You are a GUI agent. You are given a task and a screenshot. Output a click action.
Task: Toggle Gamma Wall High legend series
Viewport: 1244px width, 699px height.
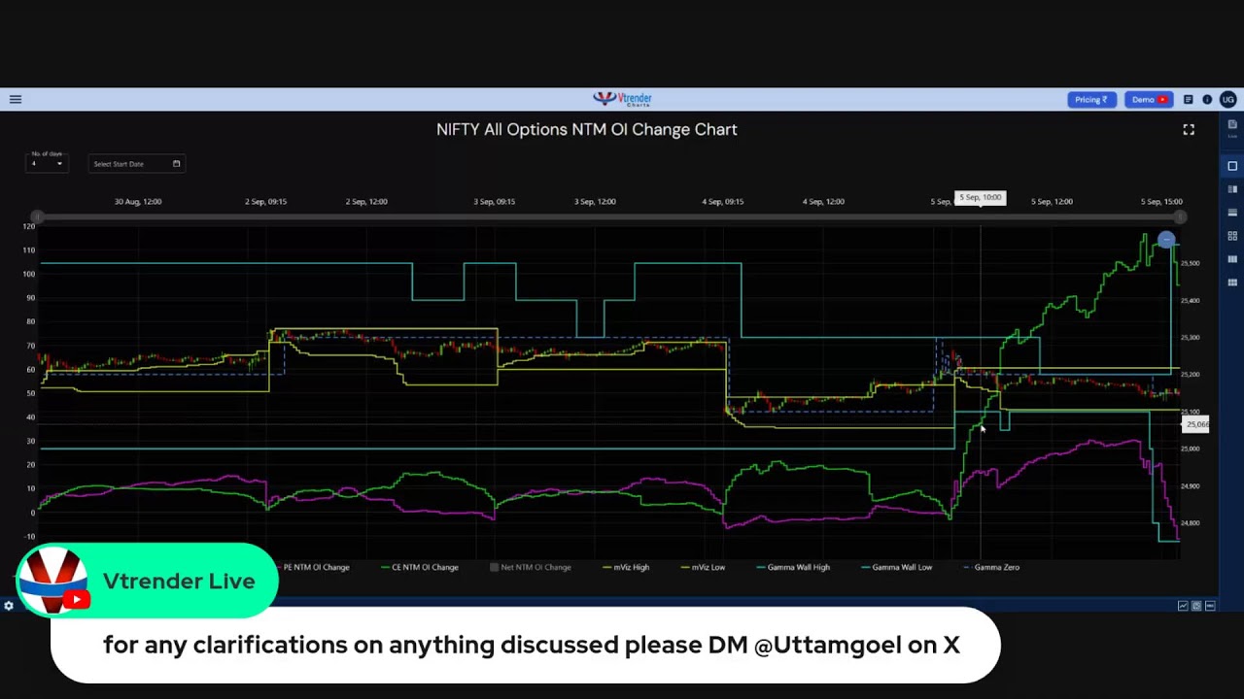[793, 567]
